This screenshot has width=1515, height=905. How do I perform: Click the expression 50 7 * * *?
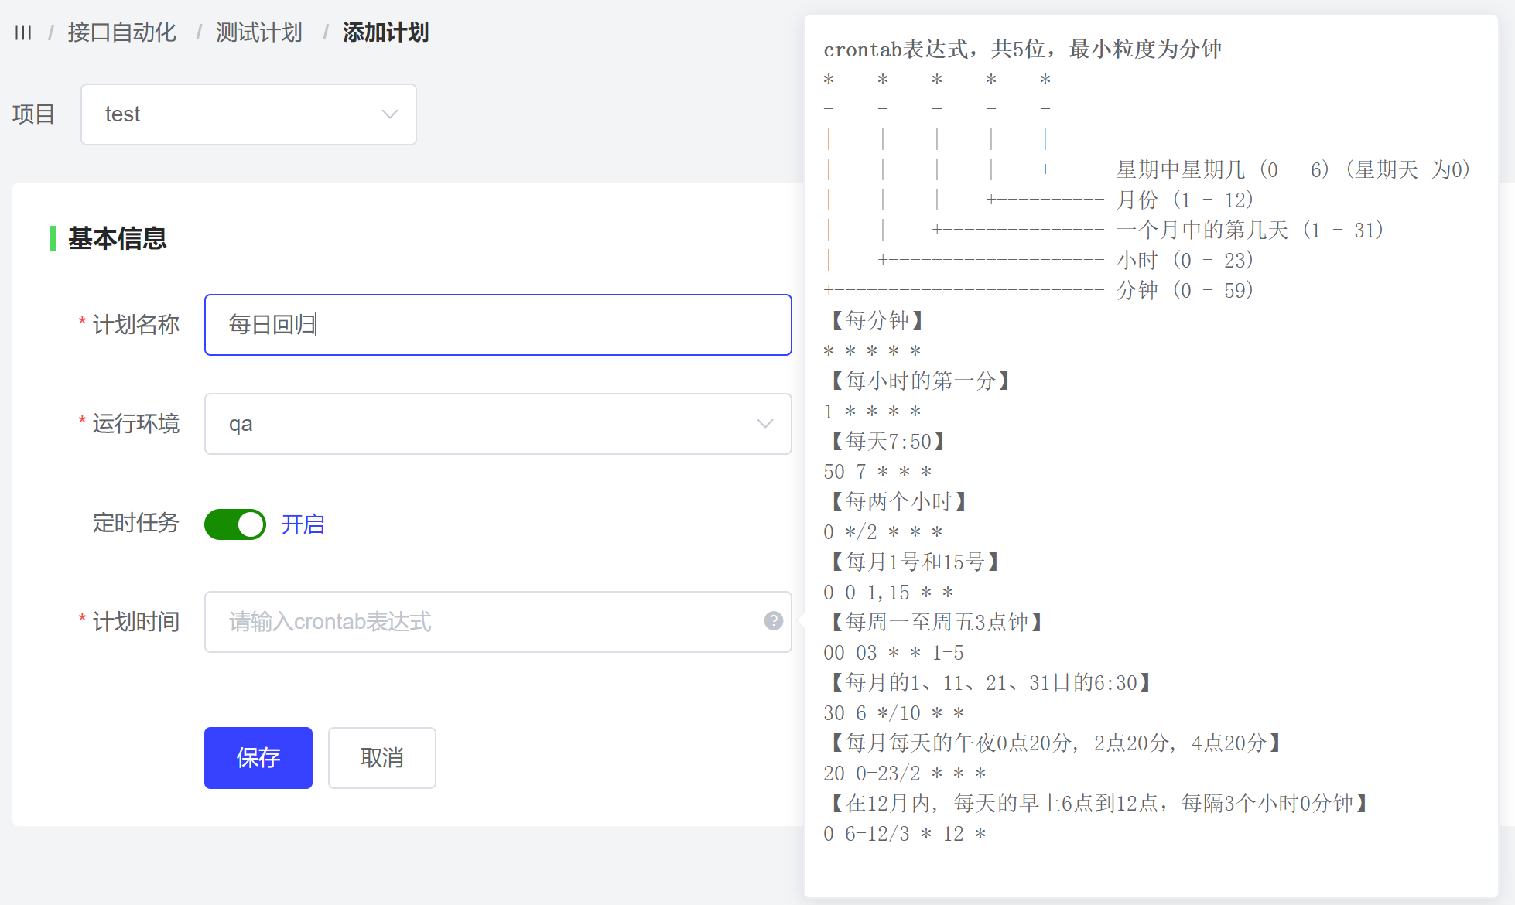coord(877,472)
